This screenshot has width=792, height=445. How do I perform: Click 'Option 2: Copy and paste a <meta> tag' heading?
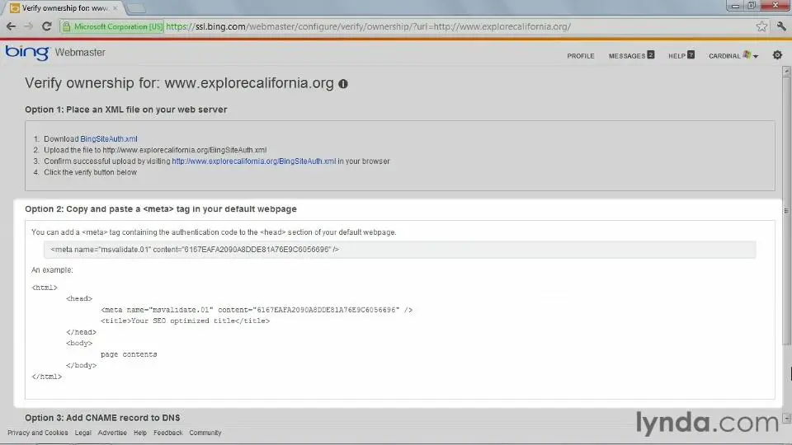[161, 208]
